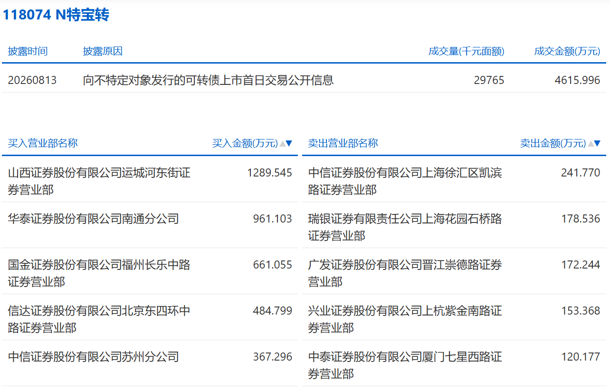The height and width of the screenshot is (390, 610).
Task: Open the 118074 N特宝转 title link
Action: (x=56, y=15)
